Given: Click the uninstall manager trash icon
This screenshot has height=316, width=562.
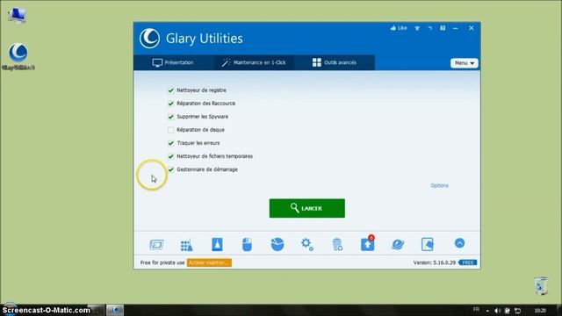Looking at the screenshot, I should [337, 244].
